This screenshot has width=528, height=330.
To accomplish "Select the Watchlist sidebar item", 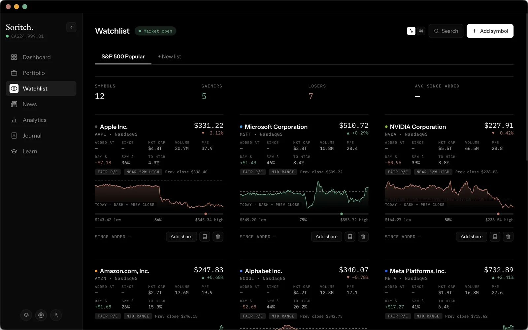I will [x=41, y=88].
